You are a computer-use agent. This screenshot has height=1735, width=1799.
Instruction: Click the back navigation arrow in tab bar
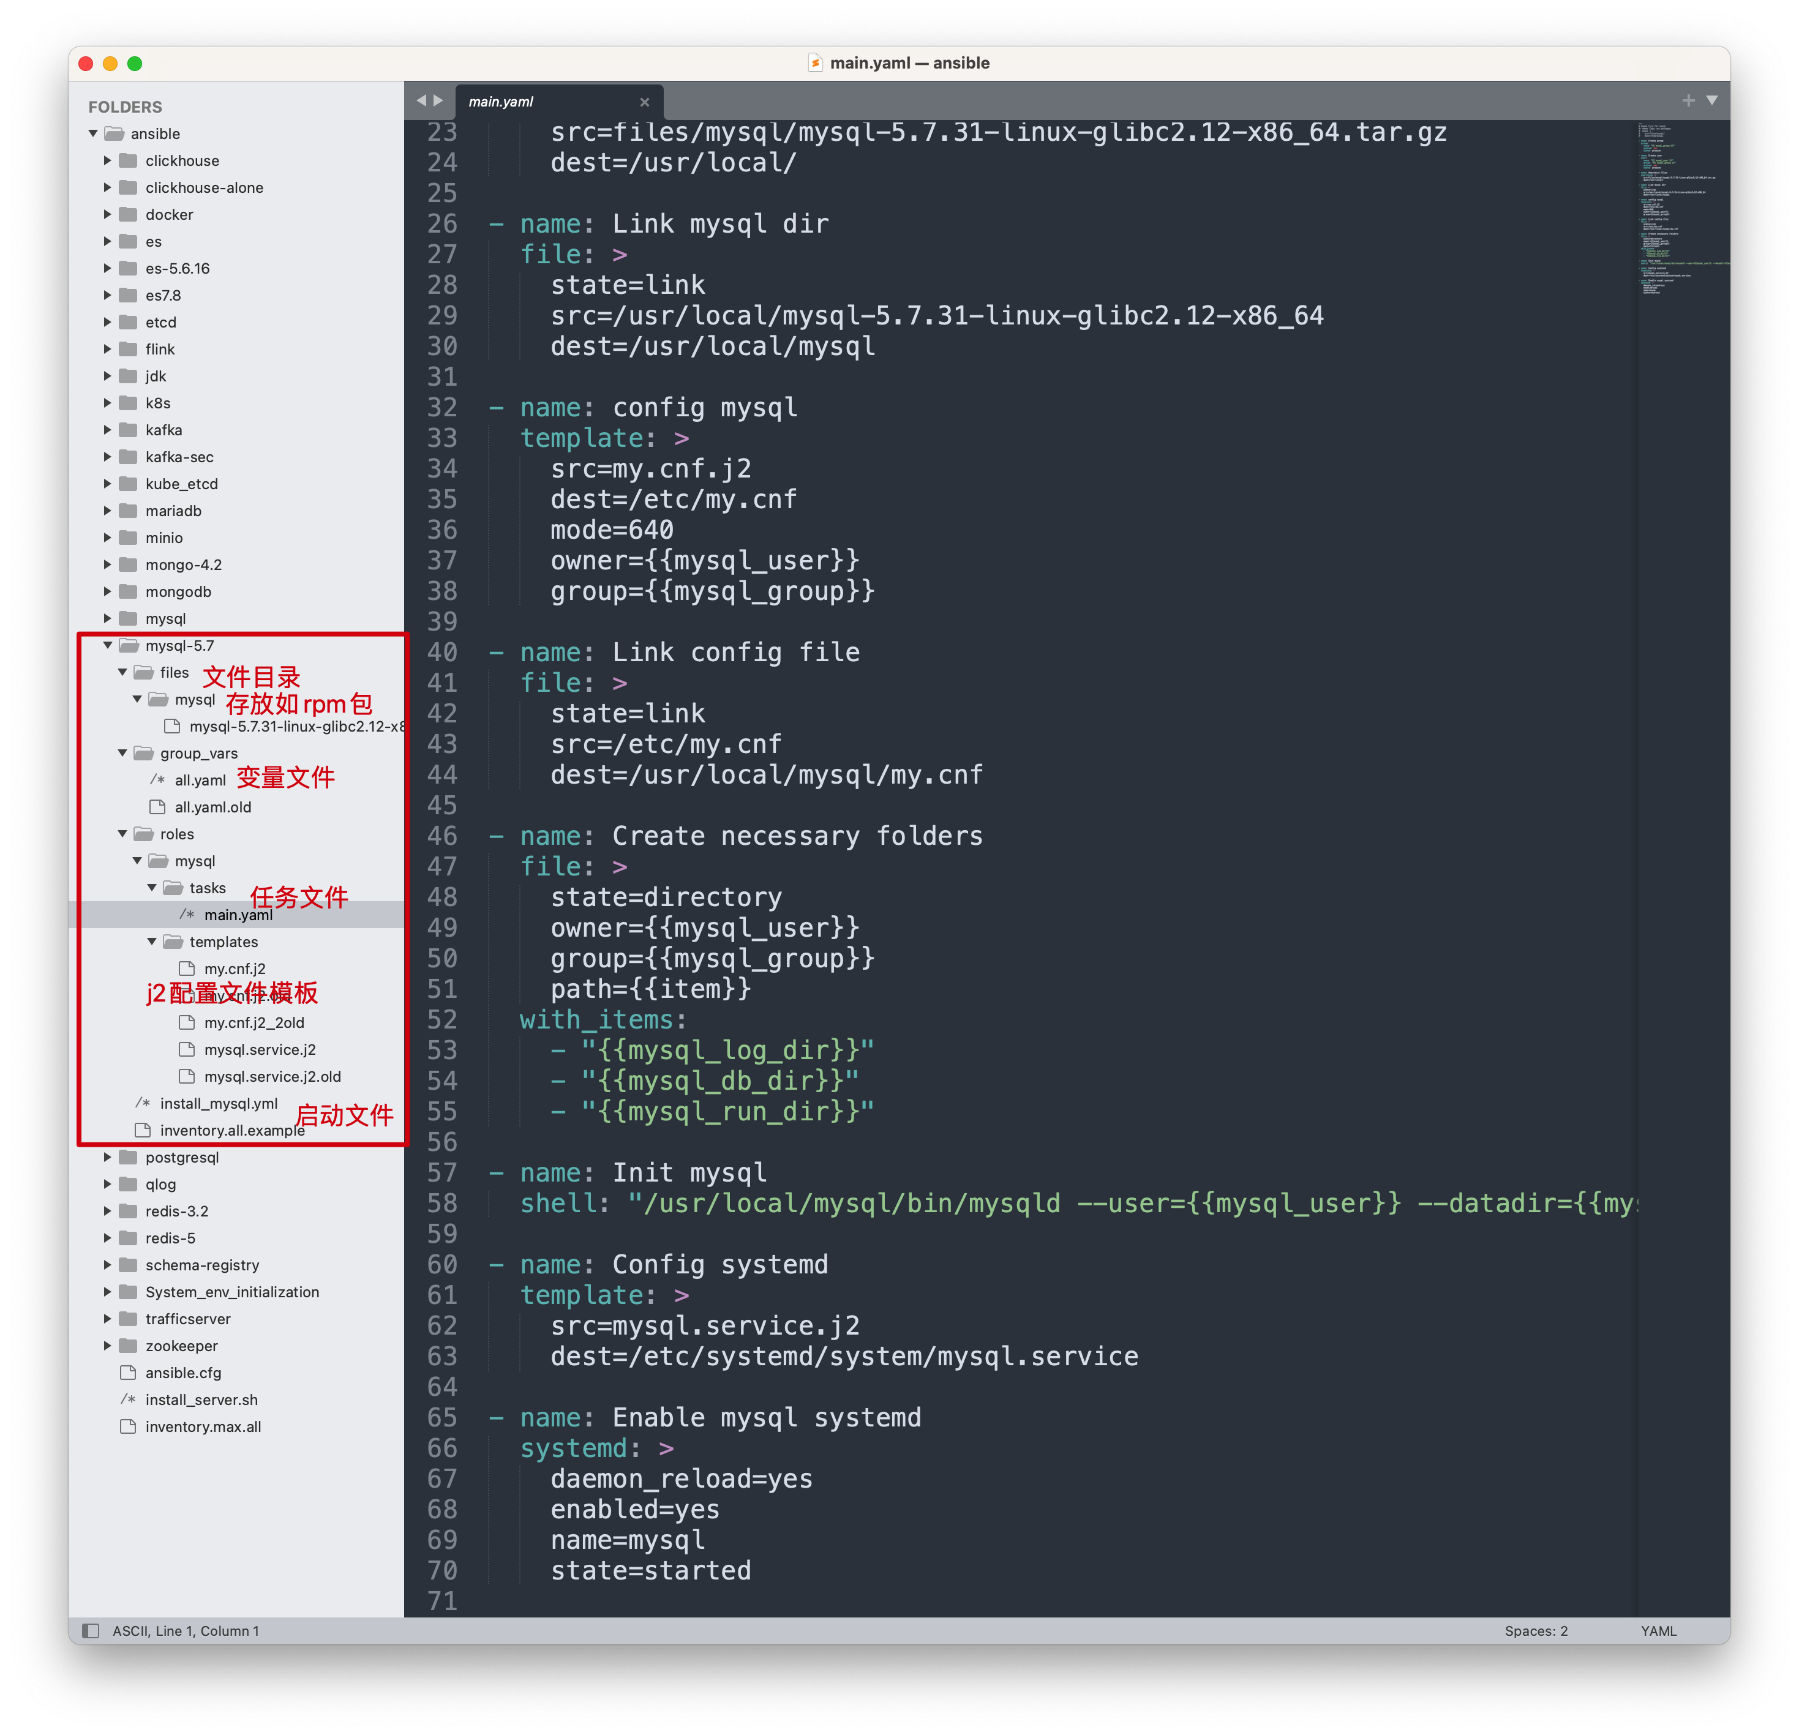[421, 101]
